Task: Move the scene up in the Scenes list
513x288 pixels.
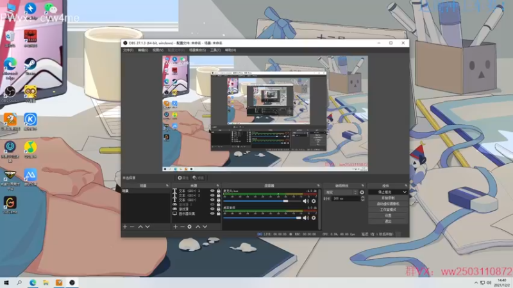Action: click(140, 227)
